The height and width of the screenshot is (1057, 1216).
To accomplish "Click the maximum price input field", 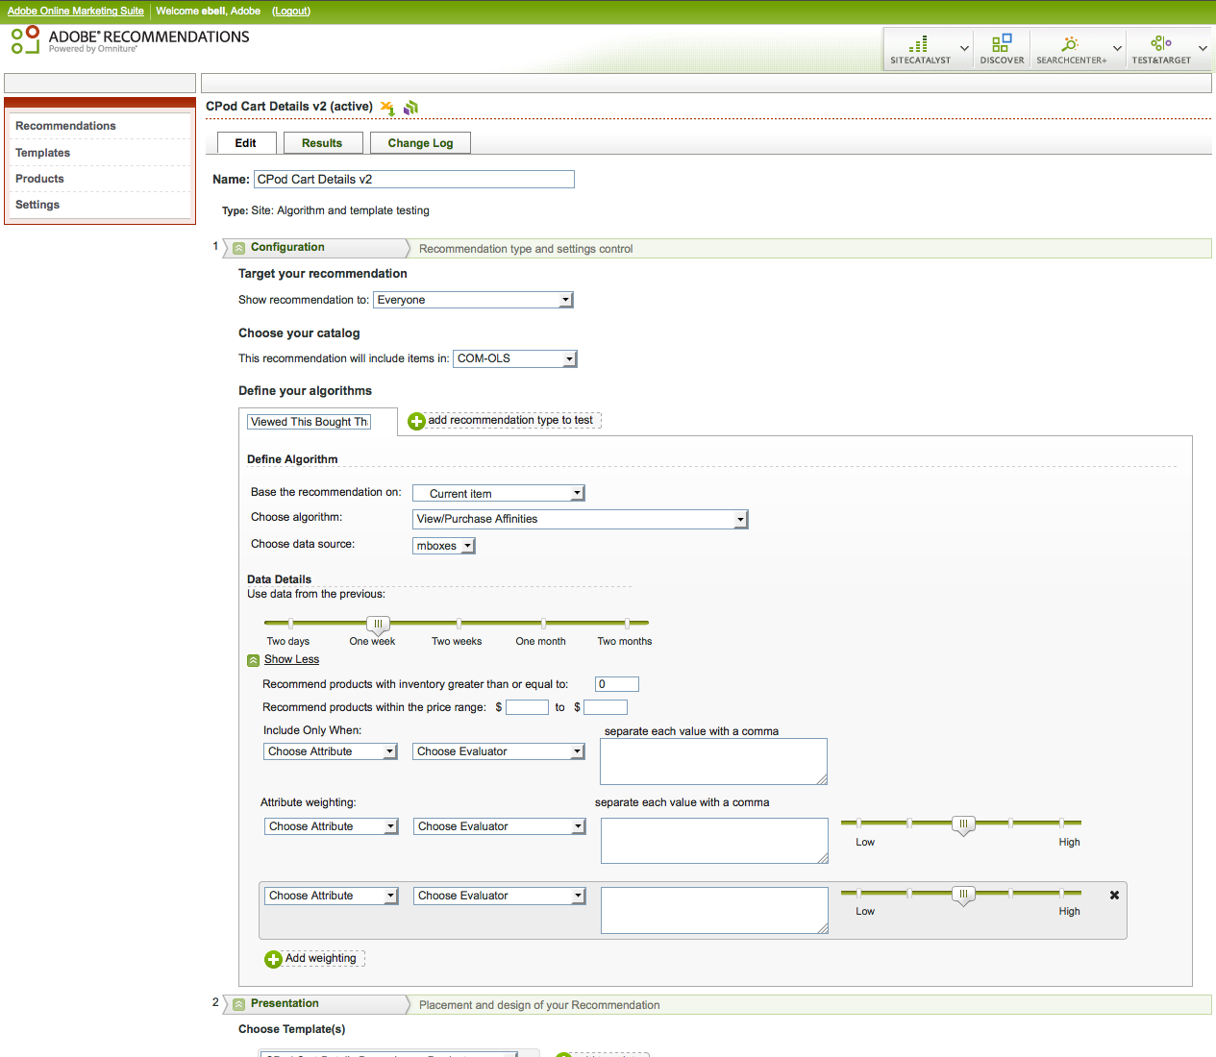I will pos(606,707).
